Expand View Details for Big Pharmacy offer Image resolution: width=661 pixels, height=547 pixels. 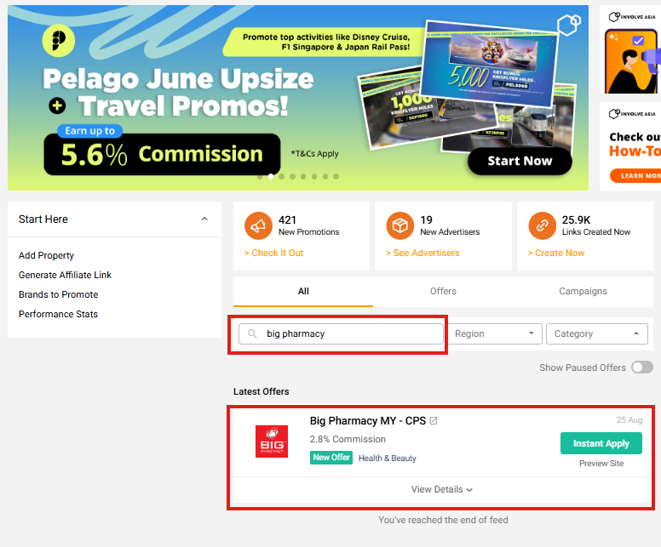442,489
